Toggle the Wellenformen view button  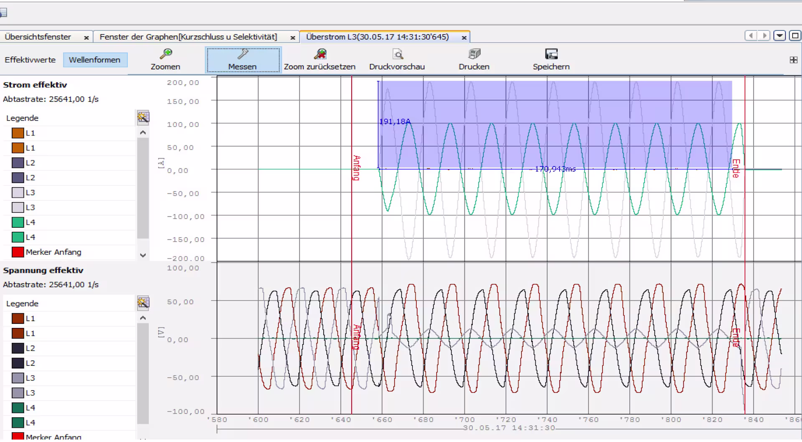tap(95, 60)
